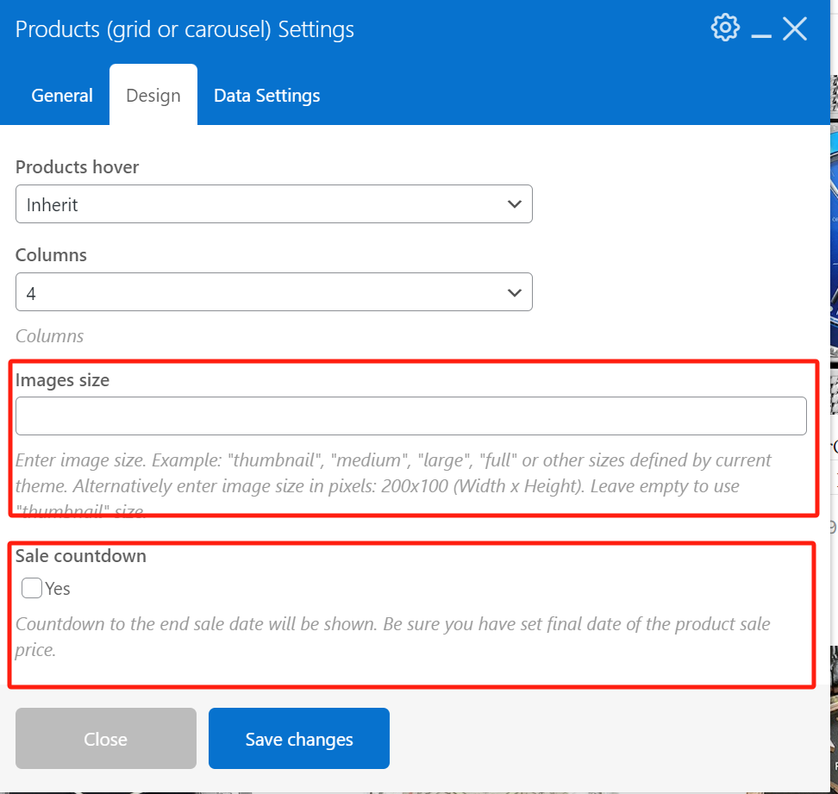Screen dimensions: 838x794
Task: Click the Save changes button
Action: point(298,739)
